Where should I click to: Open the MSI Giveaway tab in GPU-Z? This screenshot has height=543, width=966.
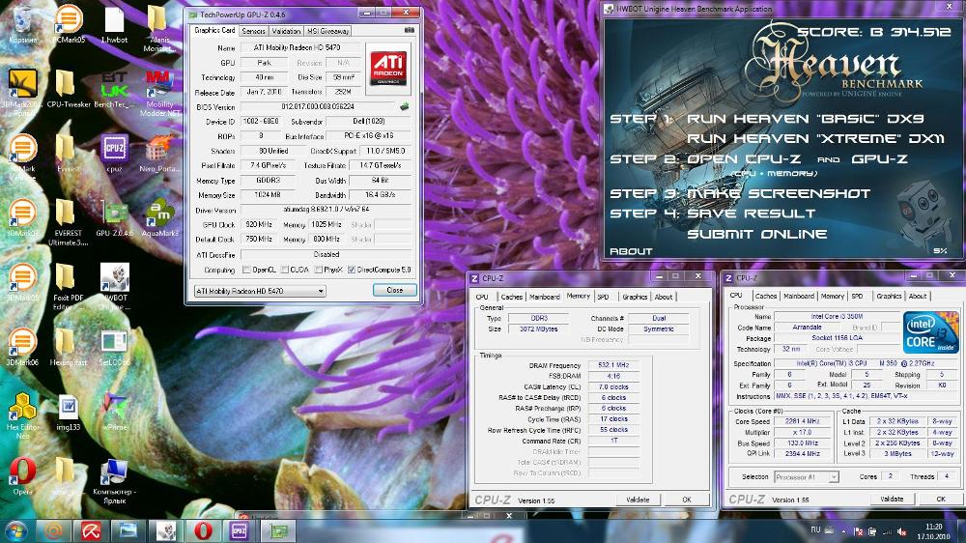(x=327, y=31)
